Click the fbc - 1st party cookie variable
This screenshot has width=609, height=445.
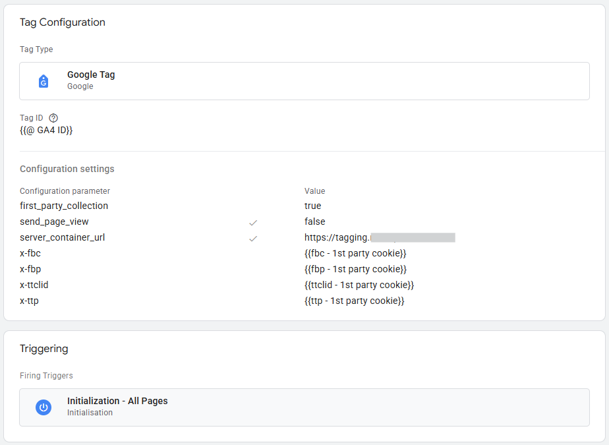[355, 253]
